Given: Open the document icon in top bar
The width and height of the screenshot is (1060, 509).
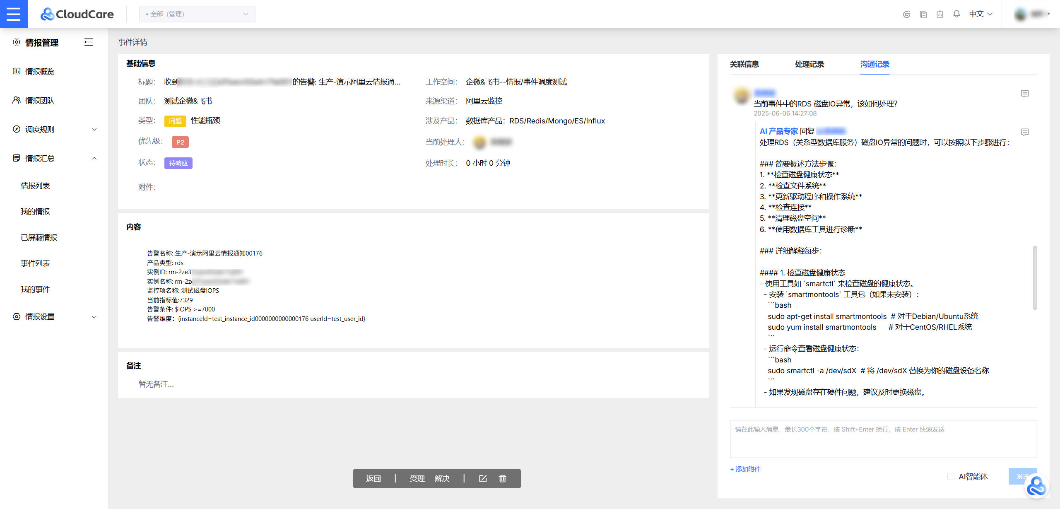Looking at the screenshot, I should pos(923,14).
